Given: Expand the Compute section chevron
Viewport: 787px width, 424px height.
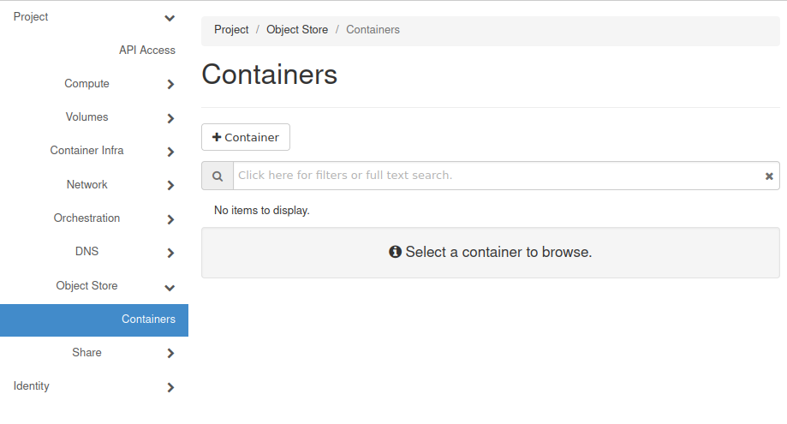Looking at the screenshot, I should (x=170, y=84).
